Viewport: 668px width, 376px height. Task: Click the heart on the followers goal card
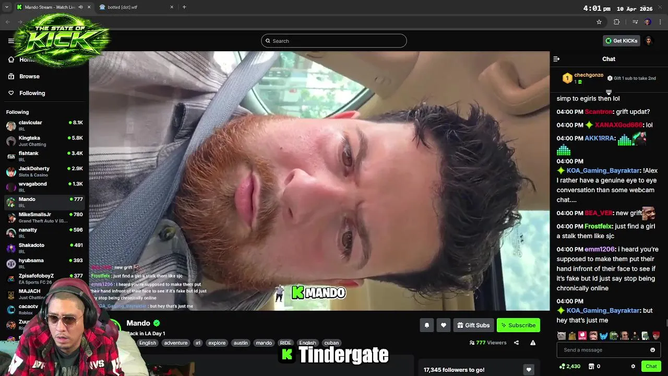529,370
